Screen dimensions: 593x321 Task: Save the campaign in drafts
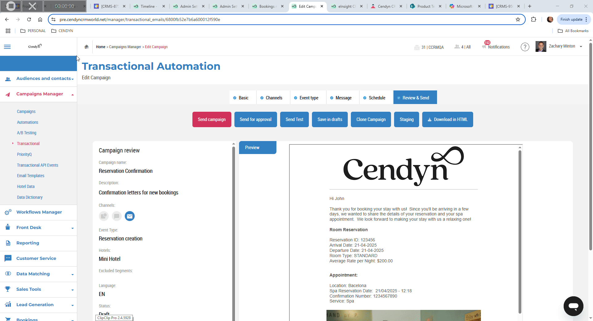(x=330, y=119)
